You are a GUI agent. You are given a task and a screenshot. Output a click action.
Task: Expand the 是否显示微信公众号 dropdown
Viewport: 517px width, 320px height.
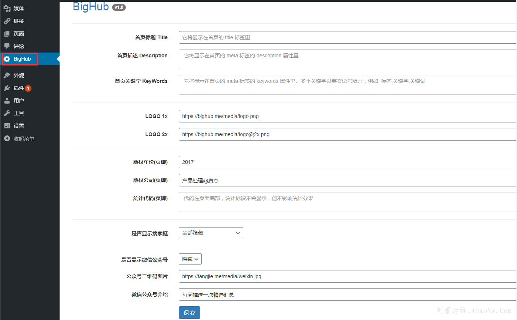190,259
